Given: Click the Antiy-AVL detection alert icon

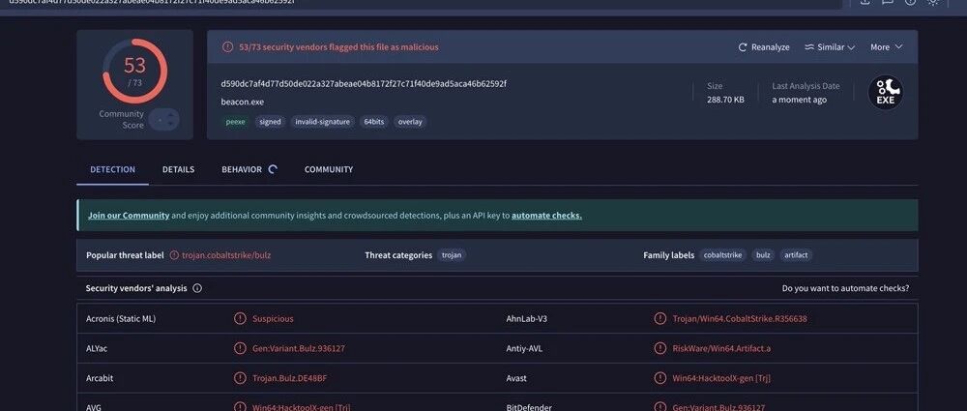Looking at the screenshot, I should tap(659, 348).
